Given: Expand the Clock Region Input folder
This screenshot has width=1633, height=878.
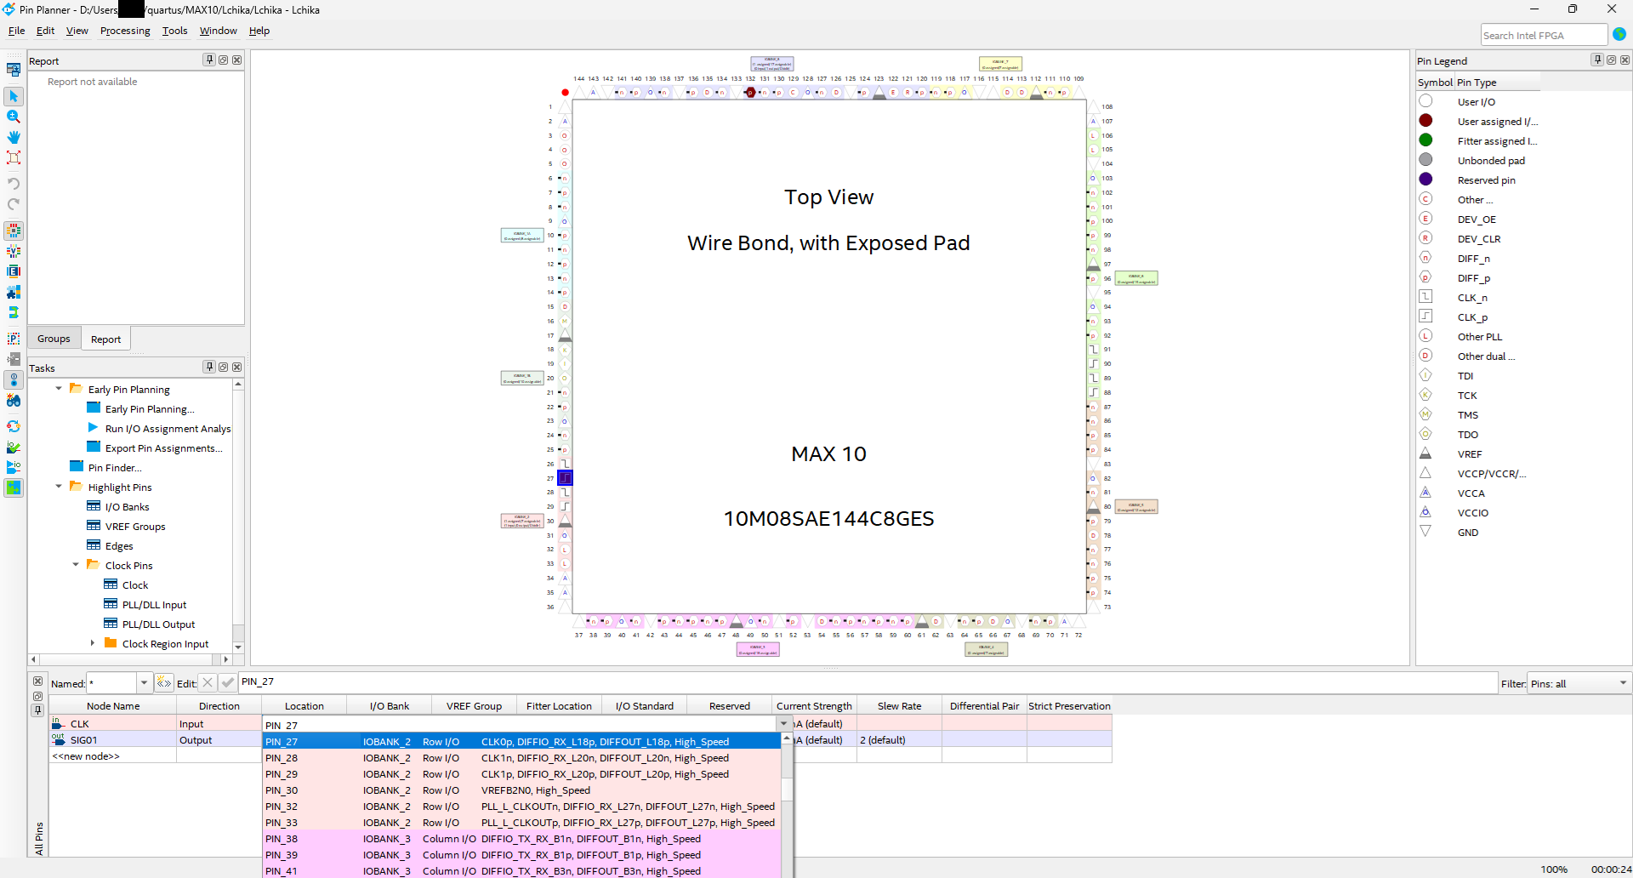Looking at the screenshot, I should tap(93, 643).
